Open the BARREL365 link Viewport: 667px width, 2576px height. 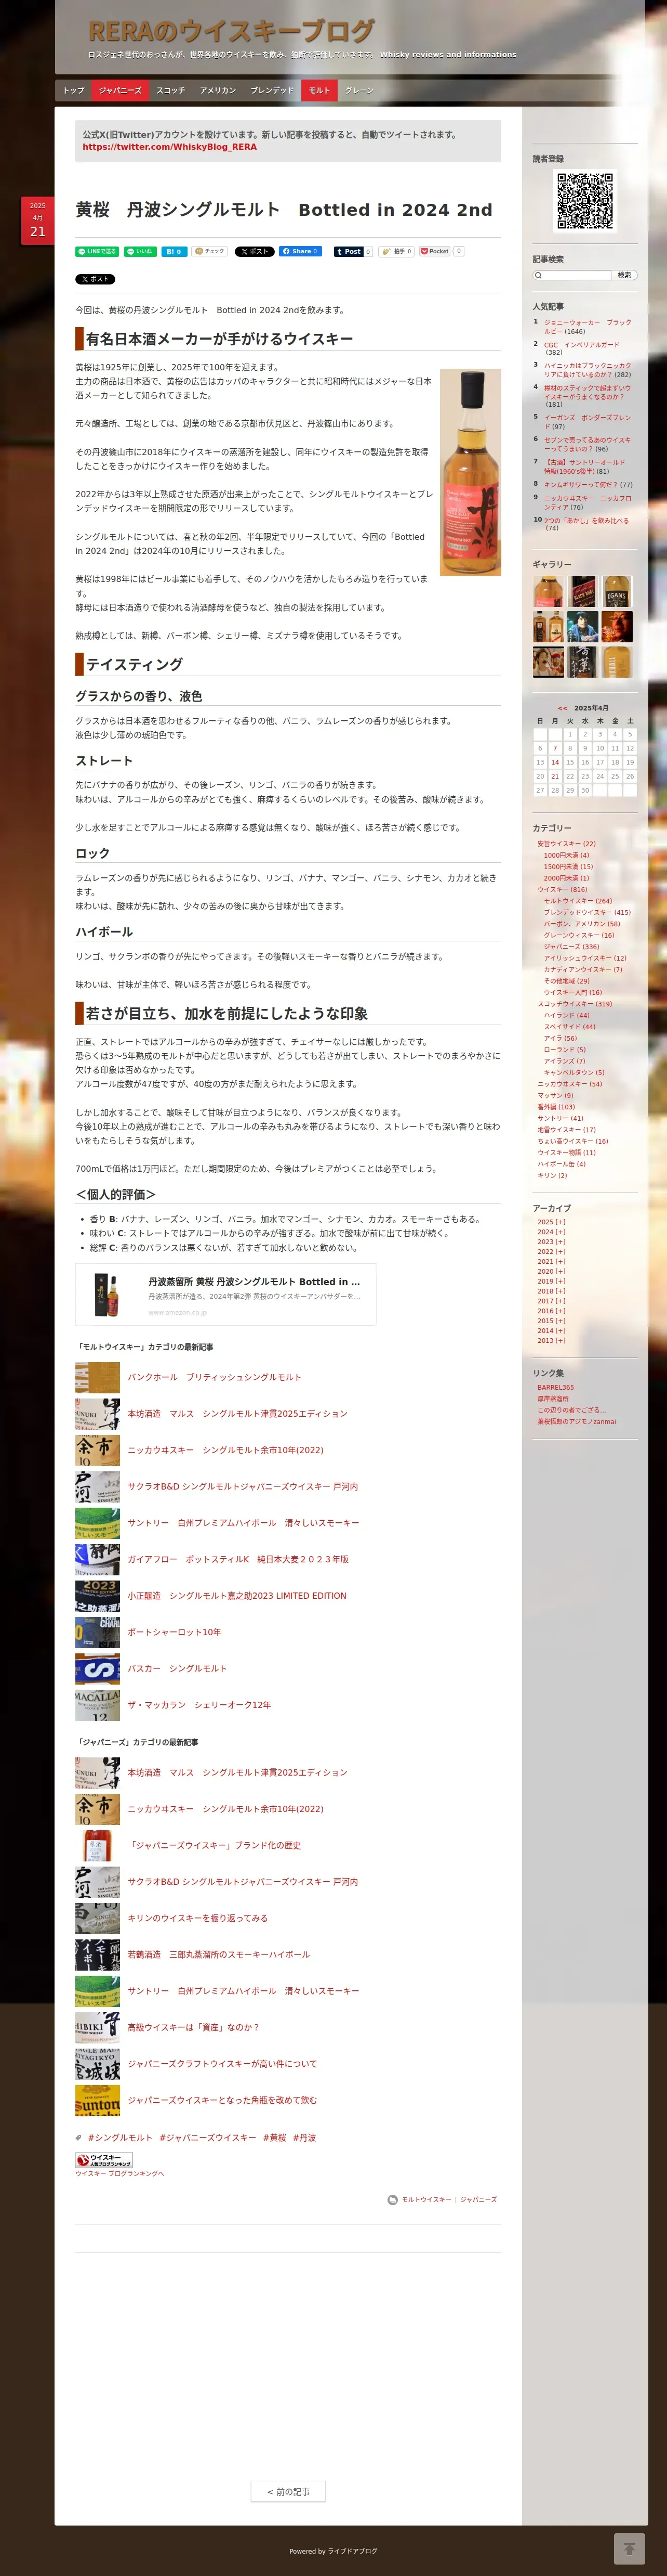point(555,1387)
